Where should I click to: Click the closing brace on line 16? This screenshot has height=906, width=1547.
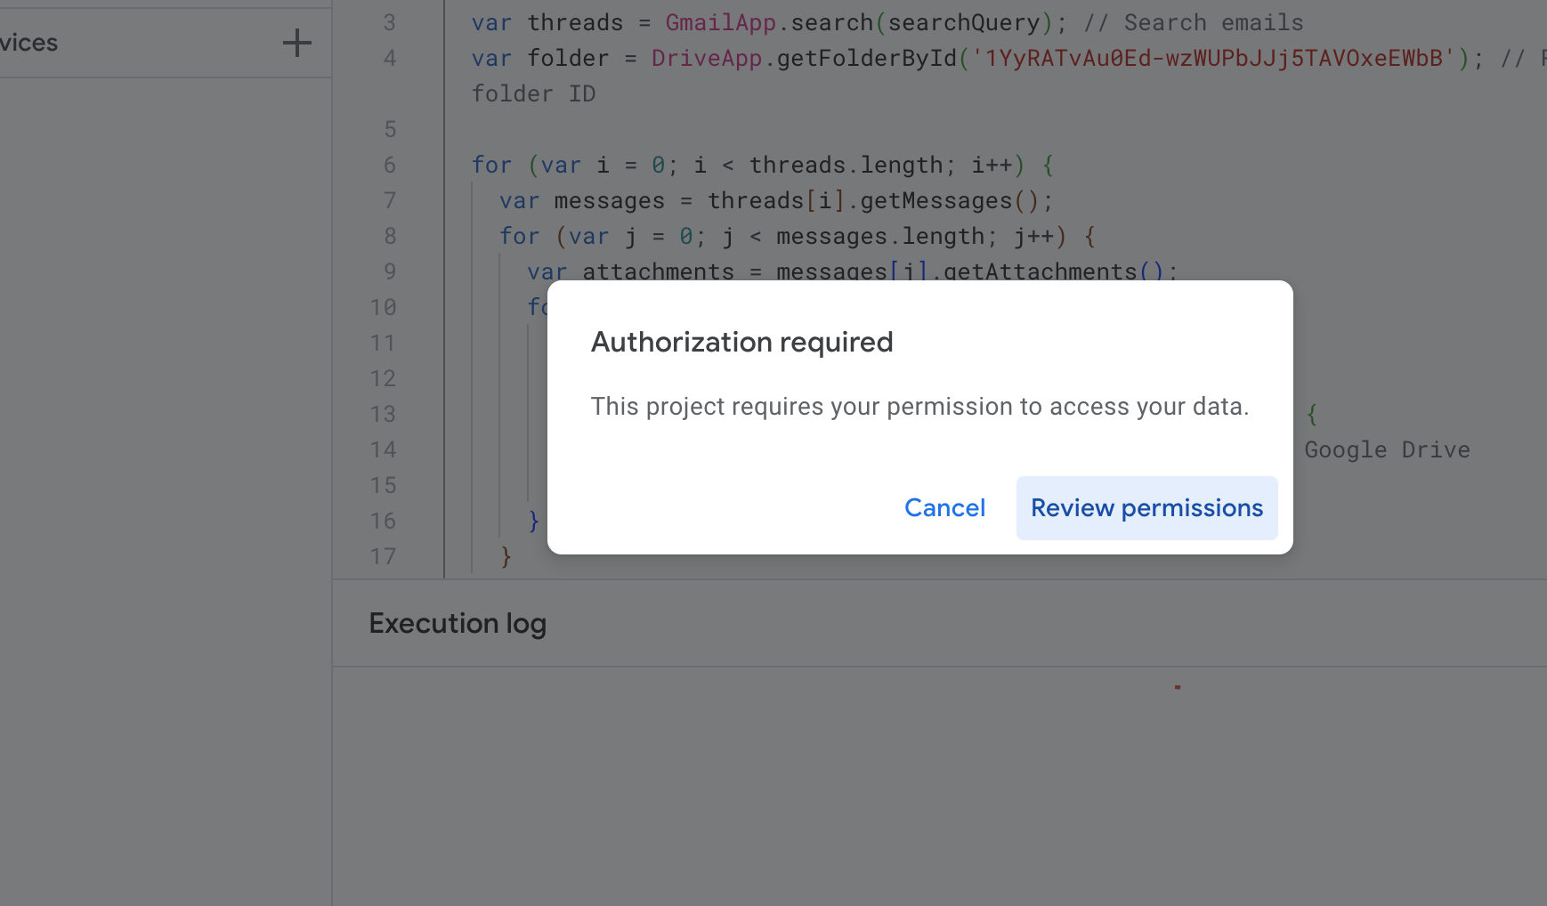pos(532,522)
